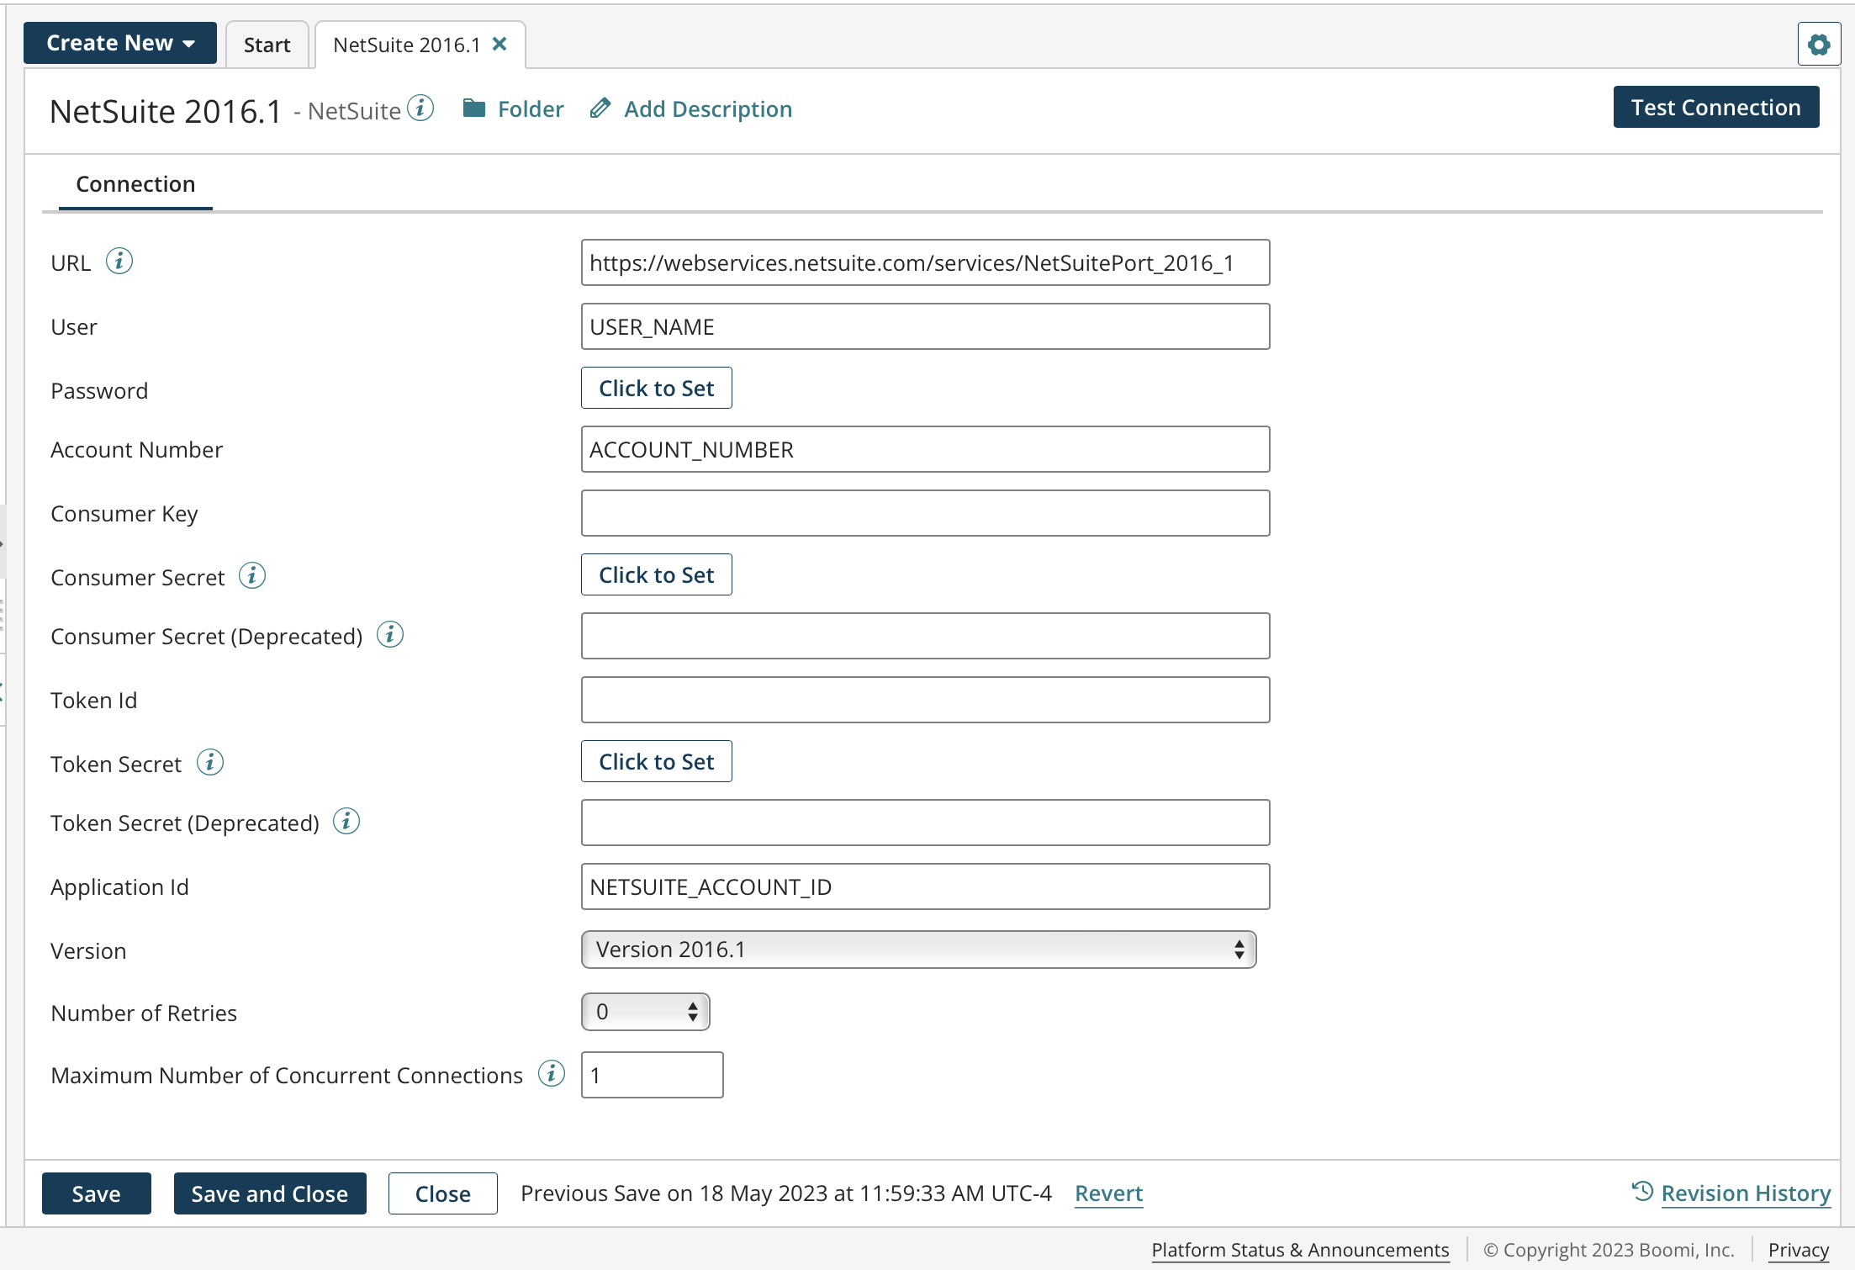Set the Password using Click to Set
This screenshot has height=1270, width=1855.
point(656,388)
